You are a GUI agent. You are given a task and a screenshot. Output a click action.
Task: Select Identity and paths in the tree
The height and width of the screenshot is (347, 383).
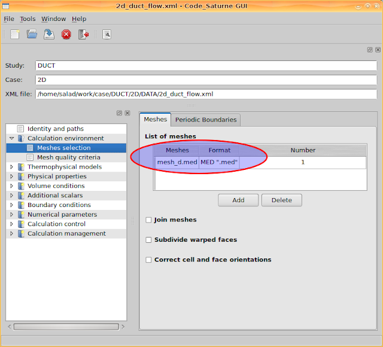click(56, 129)
